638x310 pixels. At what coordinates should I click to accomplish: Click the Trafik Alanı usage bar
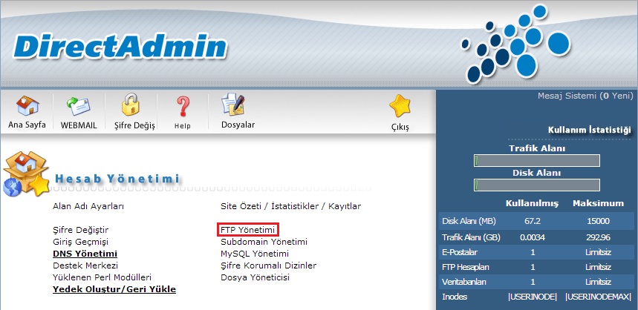(537, 160)
